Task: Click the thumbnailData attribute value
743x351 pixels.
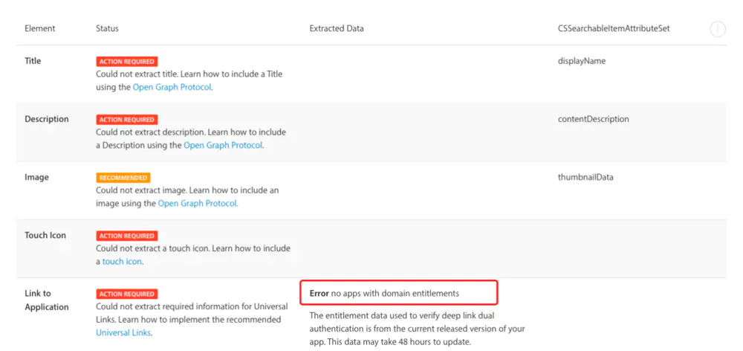Action: (585, 178)
